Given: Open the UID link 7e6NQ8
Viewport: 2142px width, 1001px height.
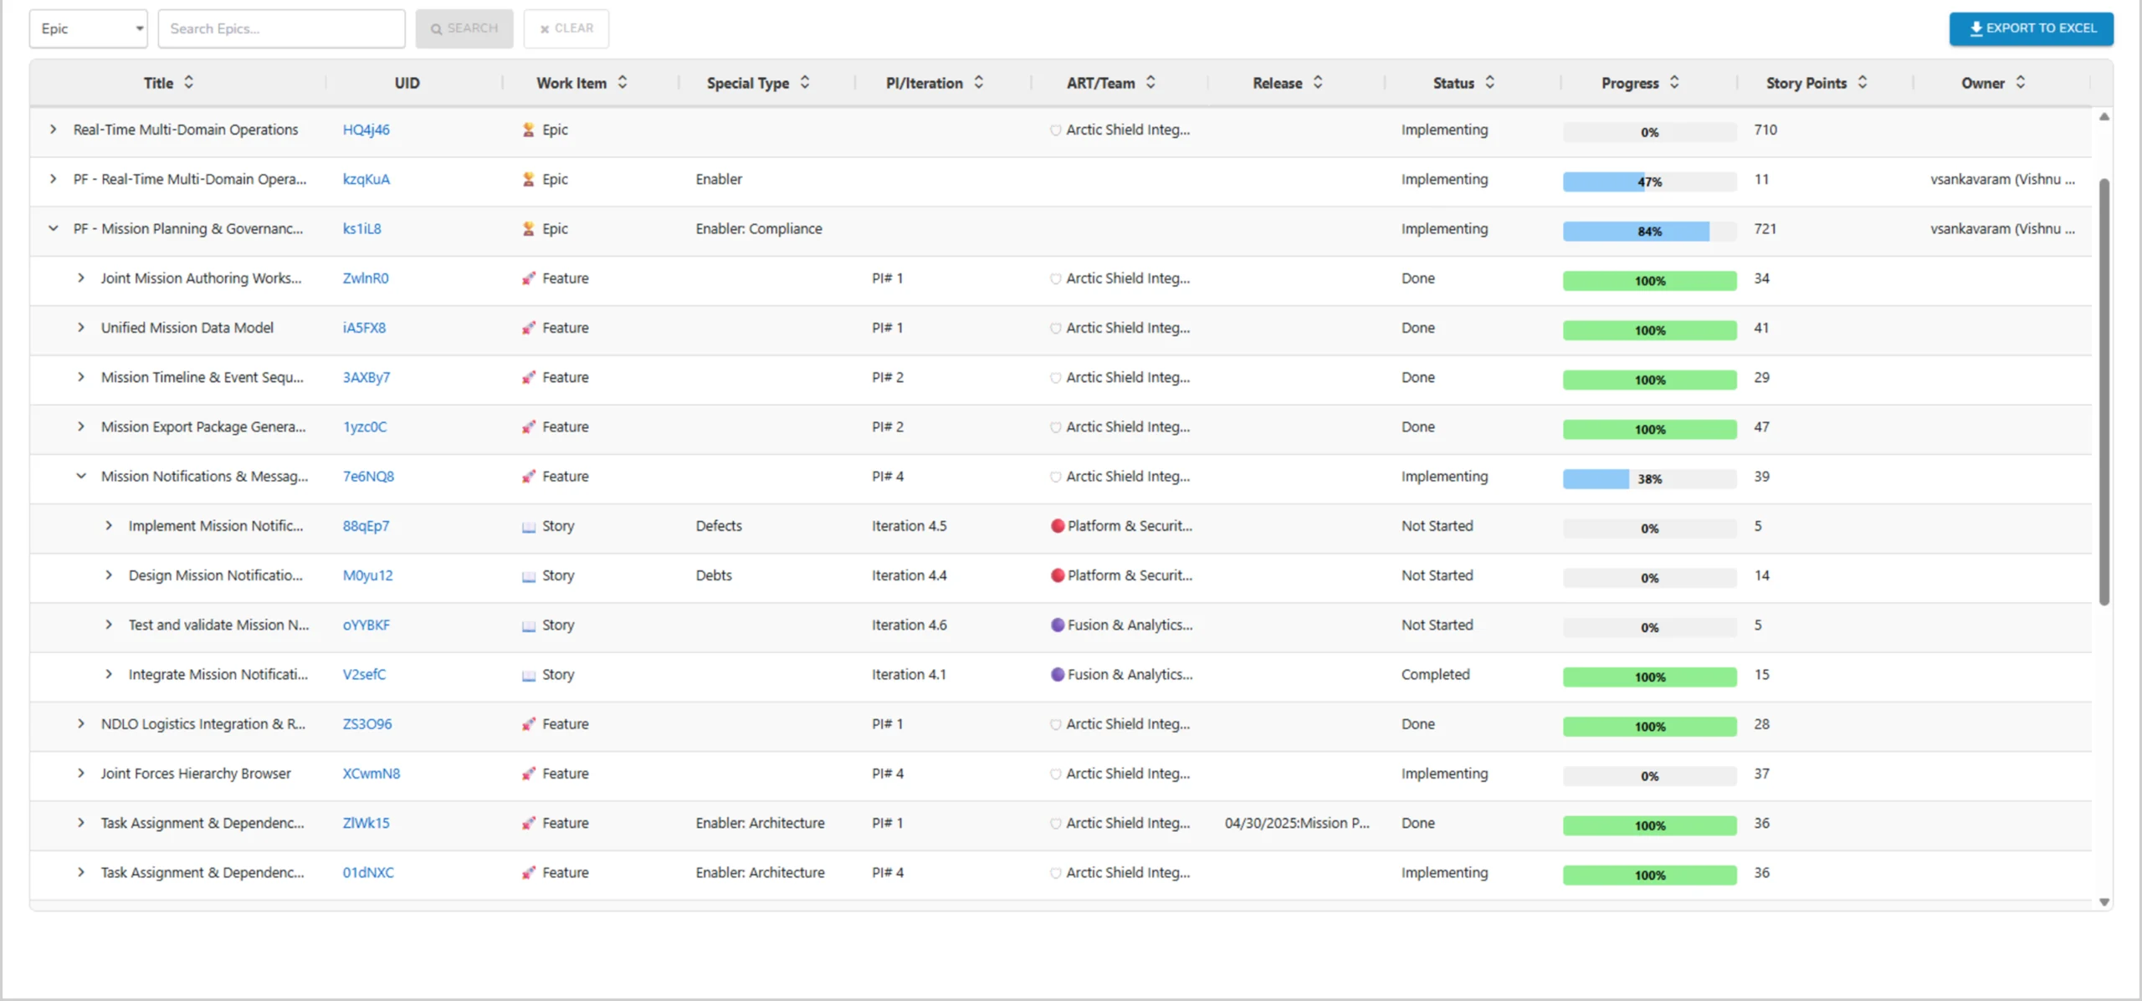Looking at the screenshot, I should (x=368, y=477).
